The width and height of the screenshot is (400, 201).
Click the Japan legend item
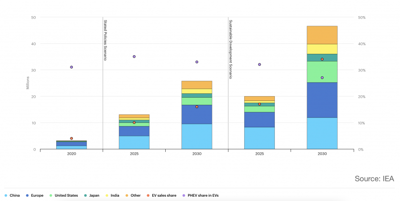(x=94, y=195)
